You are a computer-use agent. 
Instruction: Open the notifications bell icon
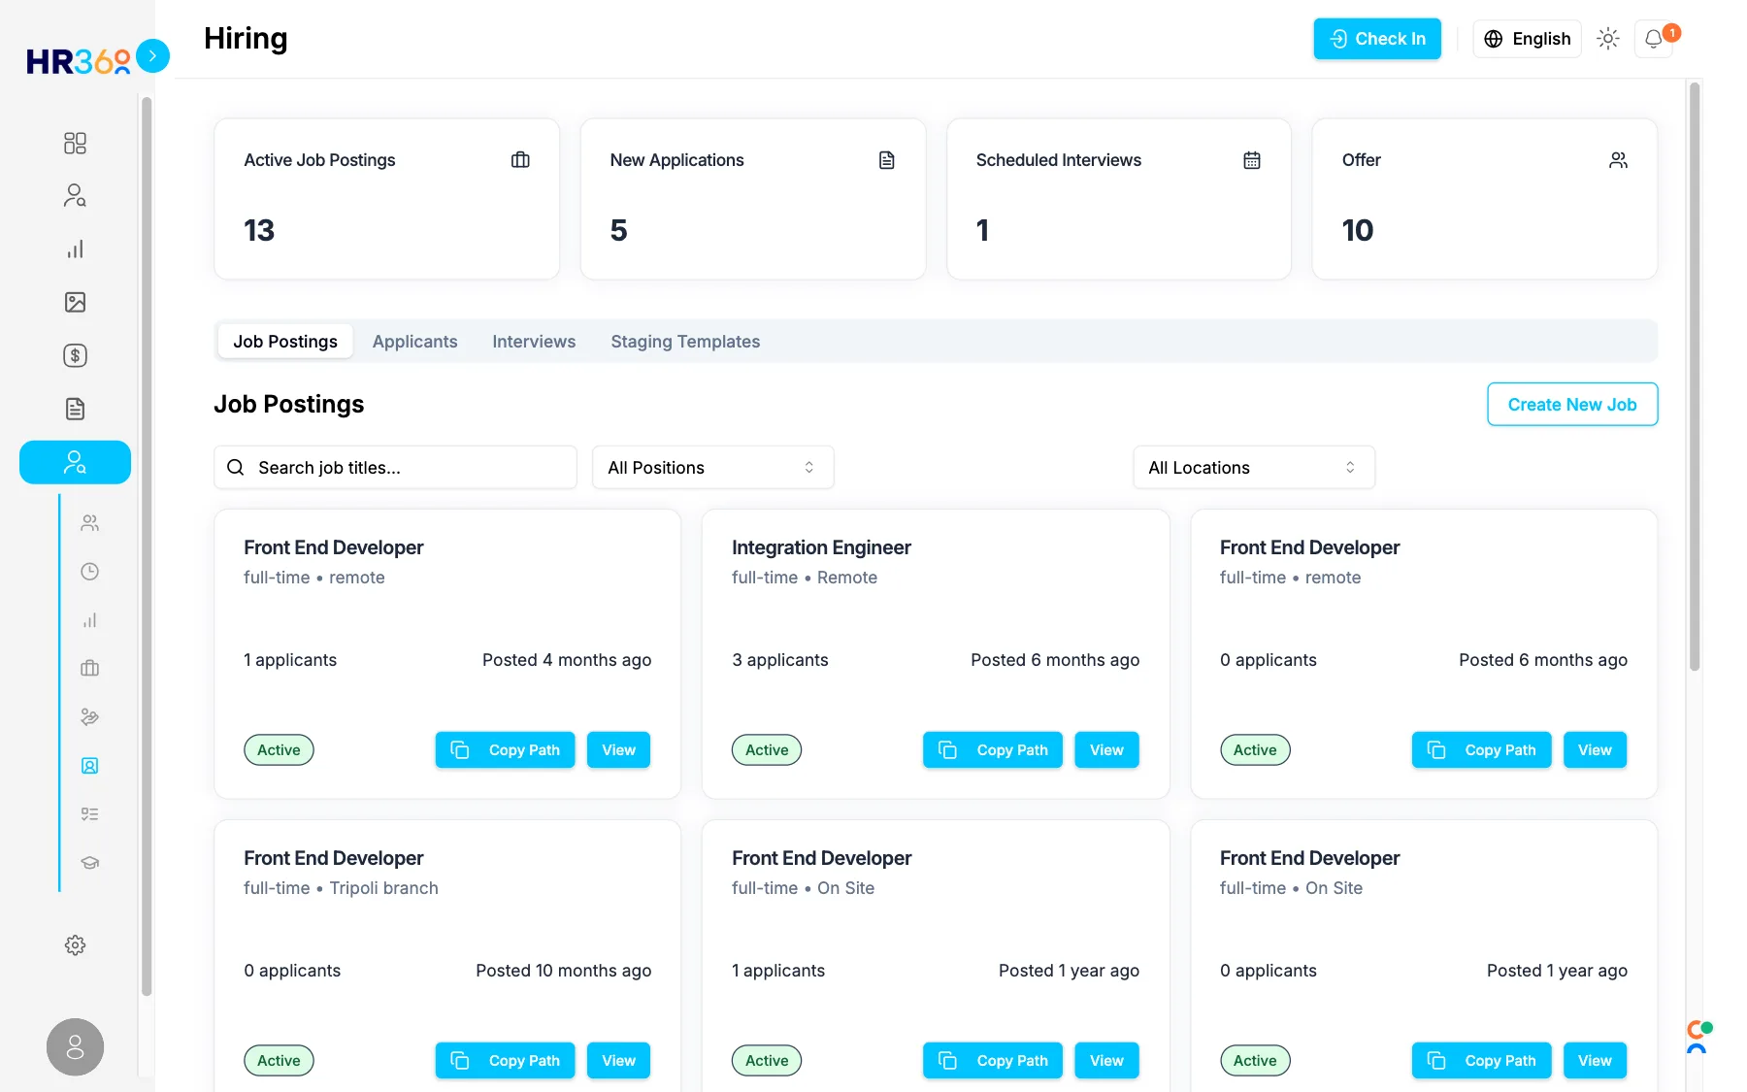click(1654, 39)
